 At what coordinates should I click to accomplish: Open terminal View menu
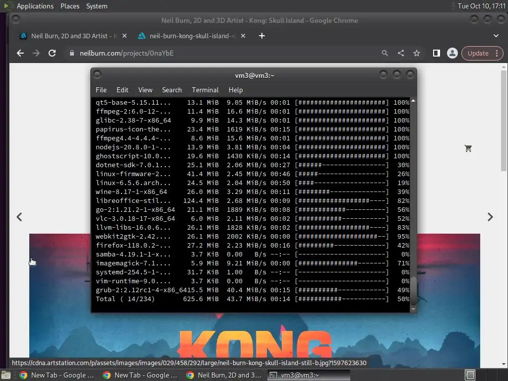(145, 90)
